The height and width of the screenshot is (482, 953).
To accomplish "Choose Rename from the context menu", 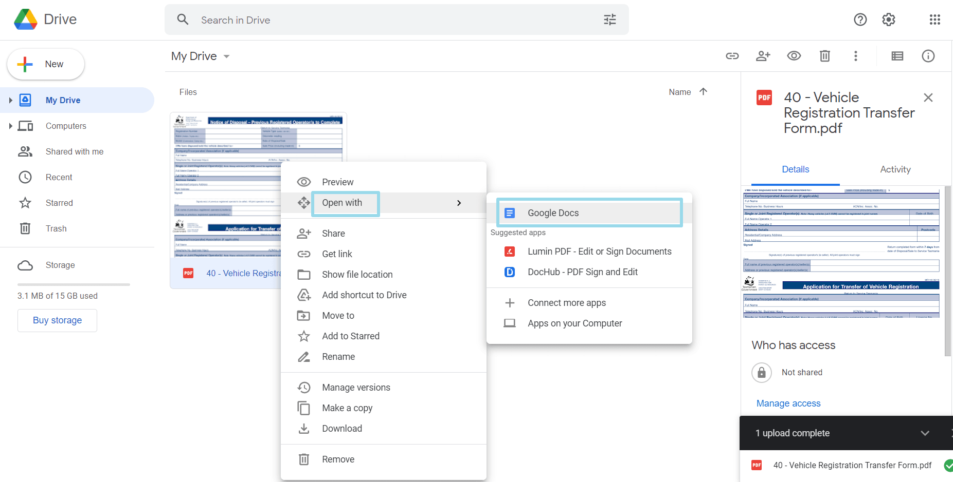I will (384, 357).
